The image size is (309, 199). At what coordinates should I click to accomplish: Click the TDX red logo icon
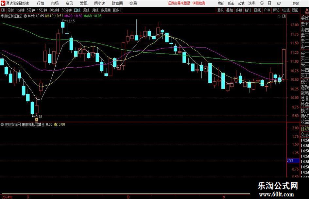3,3
